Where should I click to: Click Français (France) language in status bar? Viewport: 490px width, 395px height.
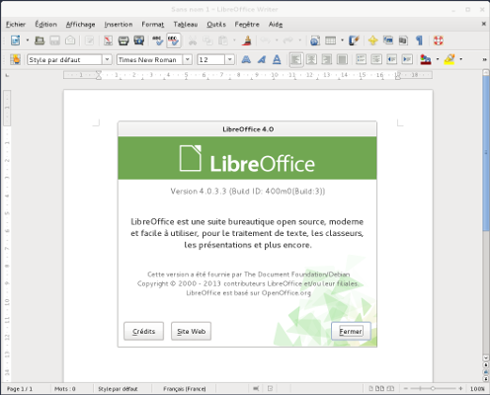pyautogui.click(x=185, y=389)
